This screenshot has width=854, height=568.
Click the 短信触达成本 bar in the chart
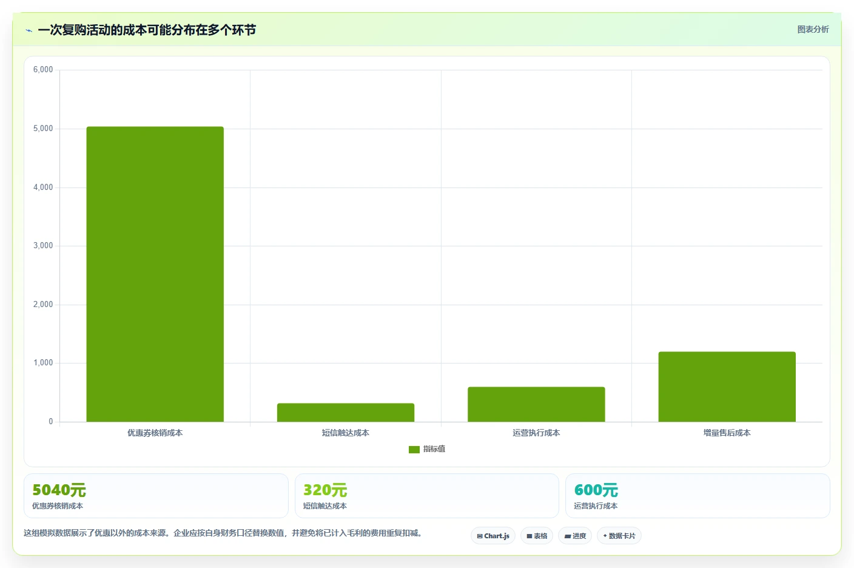346,413
